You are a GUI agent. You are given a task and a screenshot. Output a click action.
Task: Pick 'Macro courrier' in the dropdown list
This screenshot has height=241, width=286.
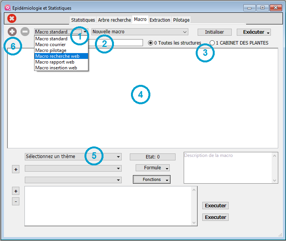point(50,45)
